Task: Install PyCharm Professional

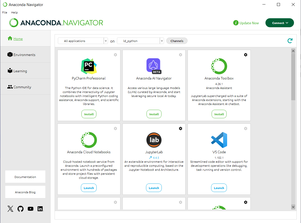Action: click(x=89, y=114)
